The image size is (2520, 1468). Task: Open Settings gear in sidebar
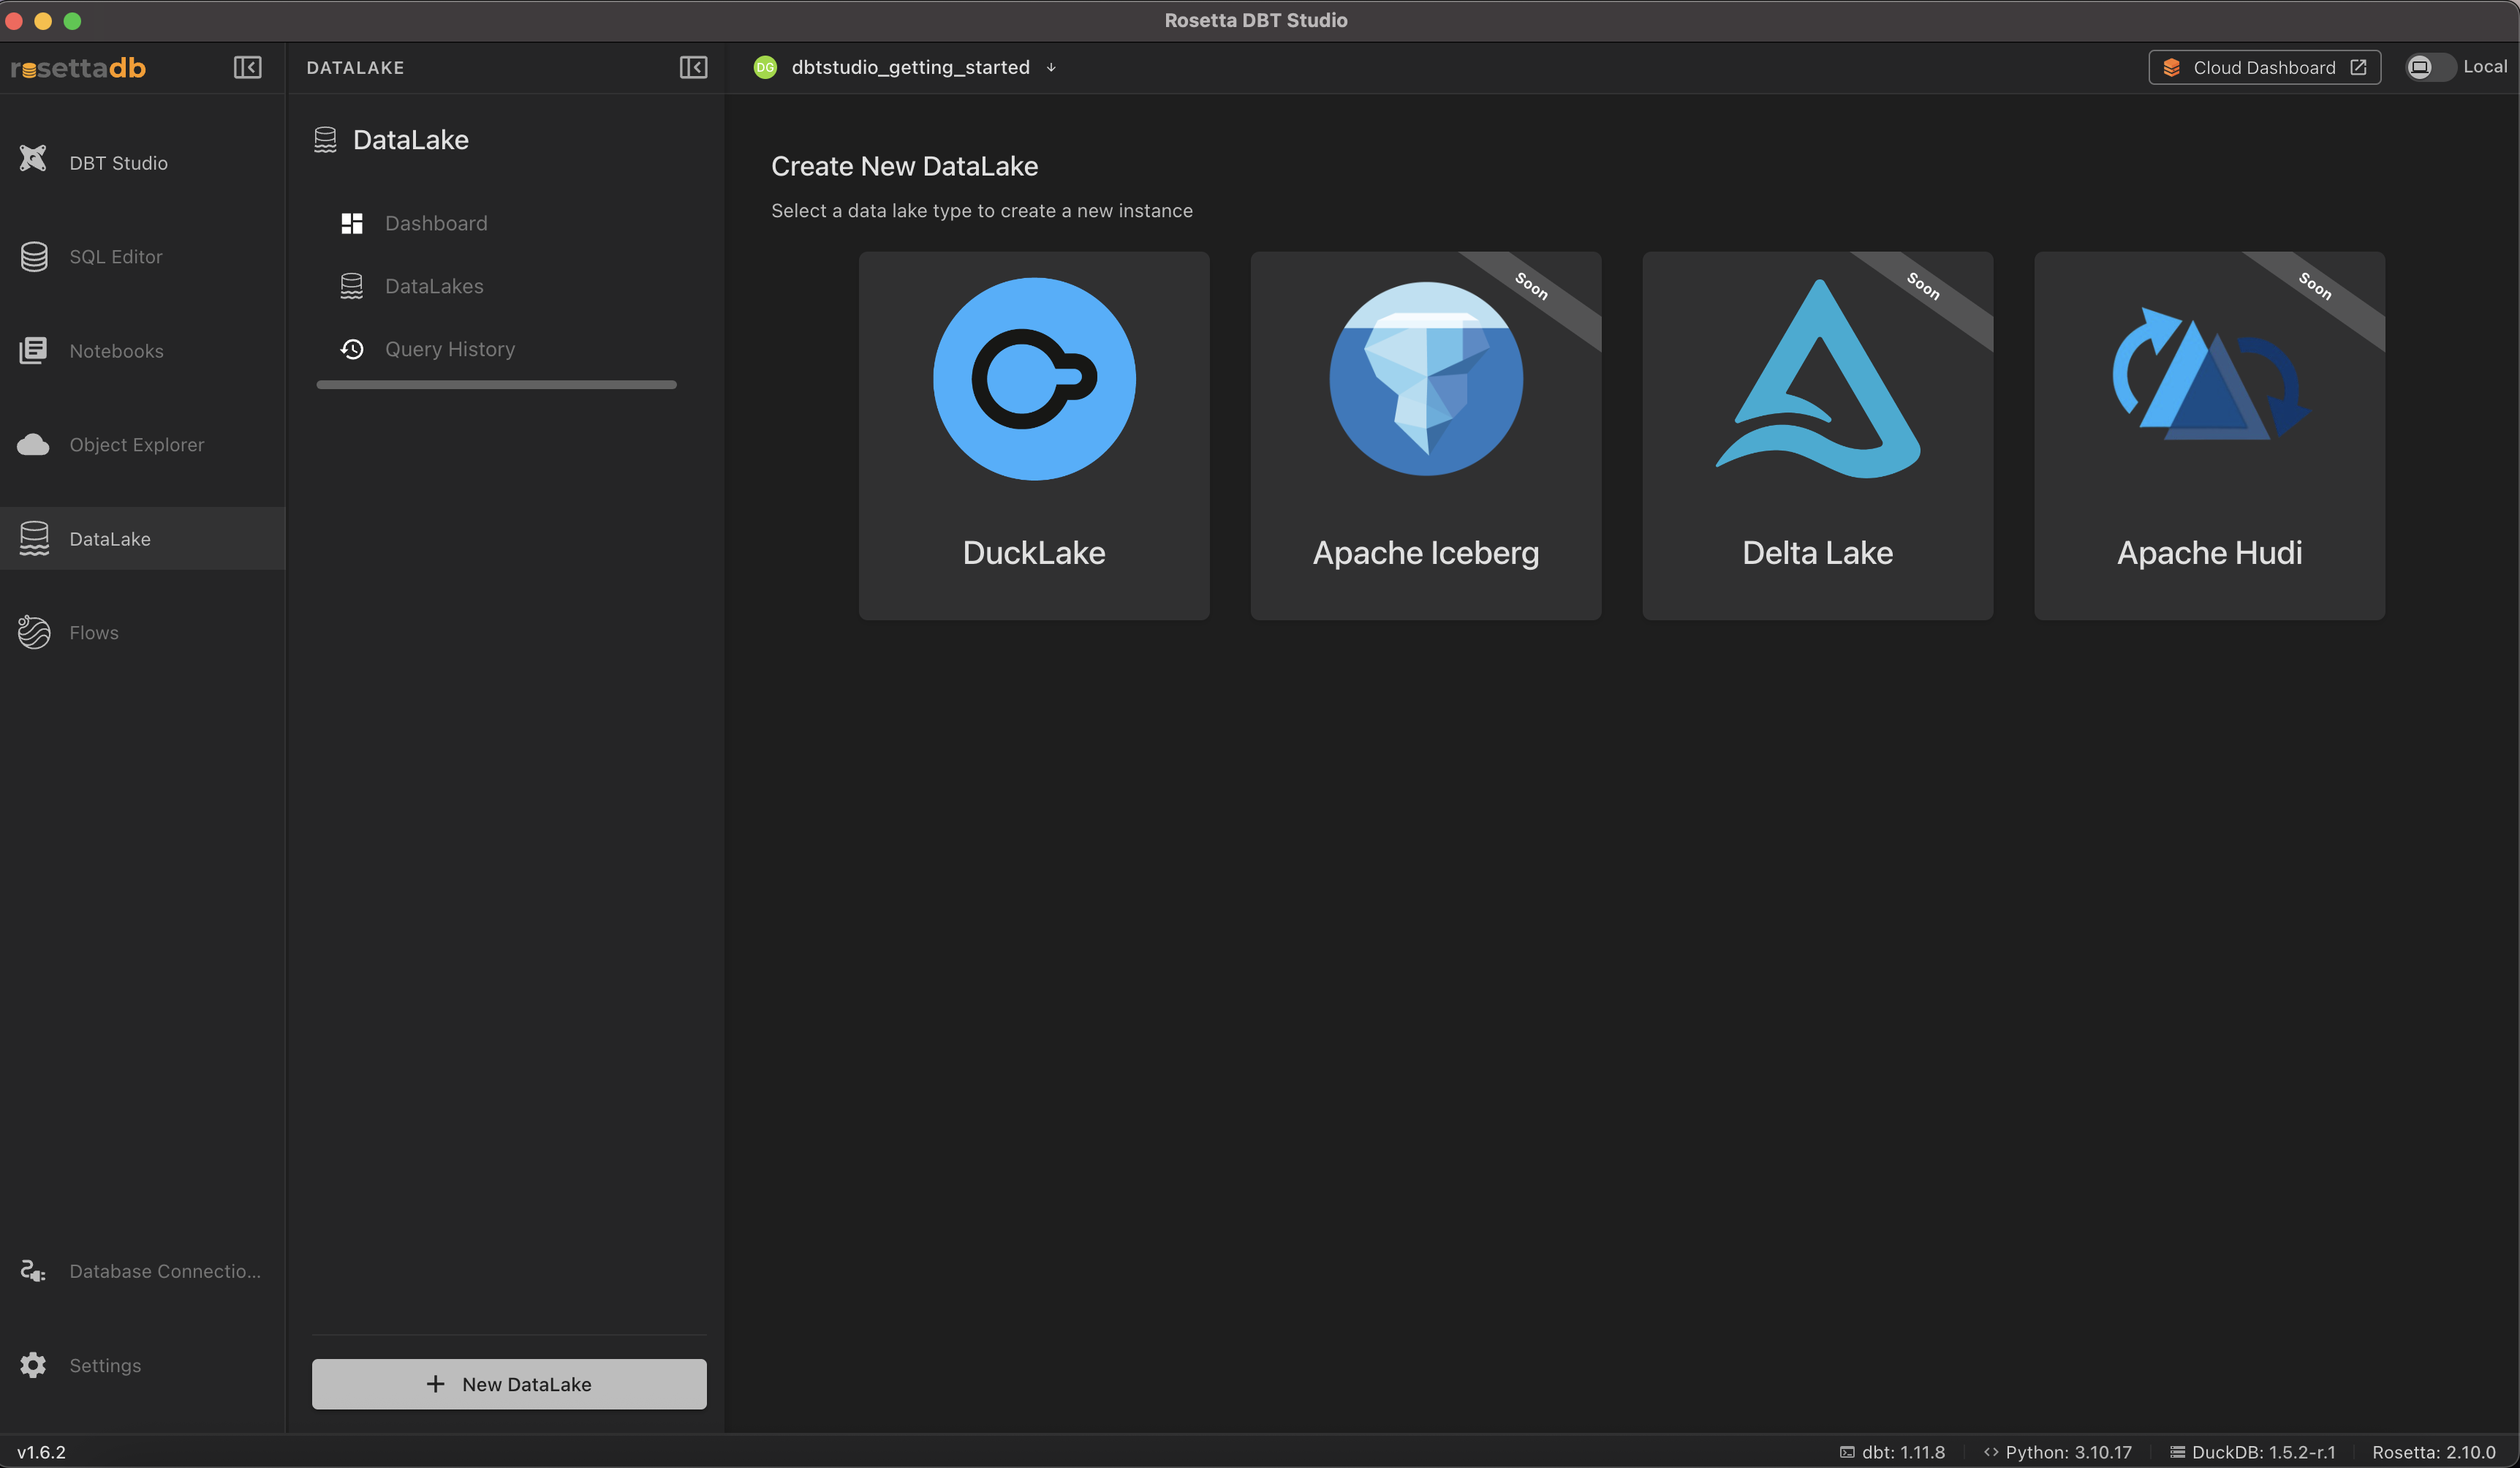(33, 1365)
